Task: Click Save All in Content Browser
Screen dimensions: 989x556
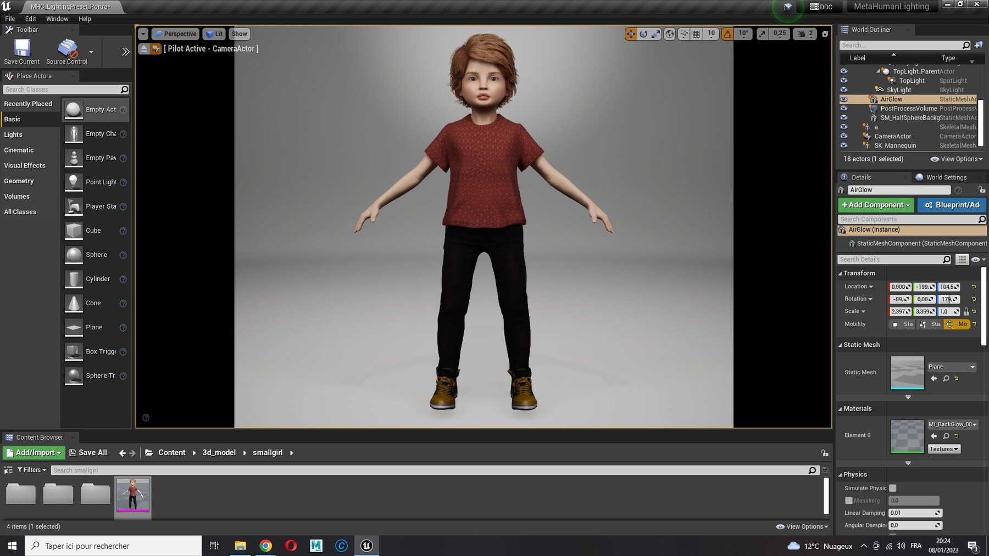Action: [88, 452]
